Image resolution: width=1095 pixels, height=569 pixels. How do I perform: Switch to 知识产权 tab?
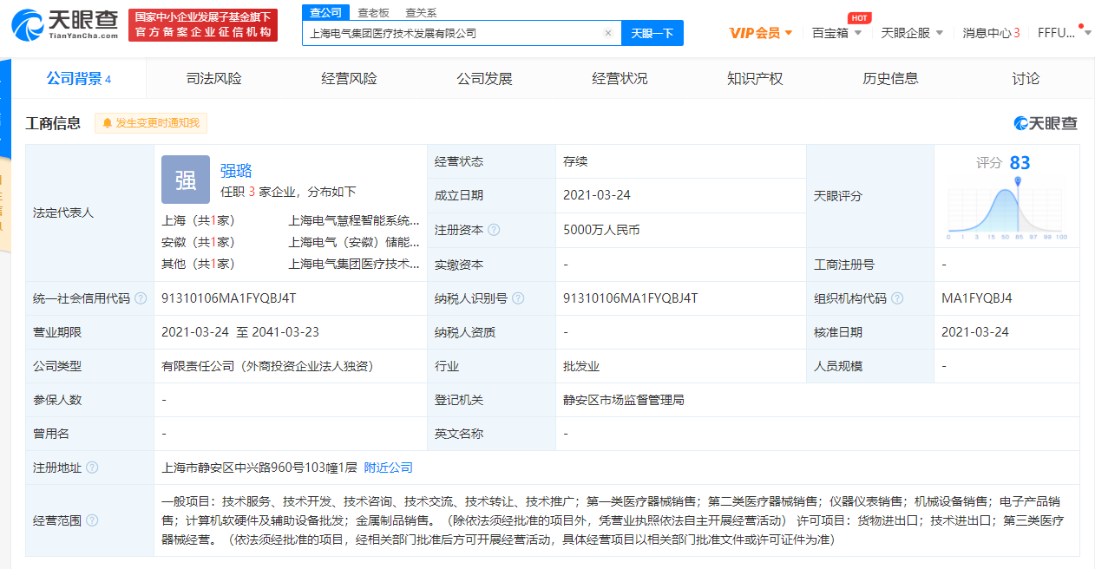(755, 79)
